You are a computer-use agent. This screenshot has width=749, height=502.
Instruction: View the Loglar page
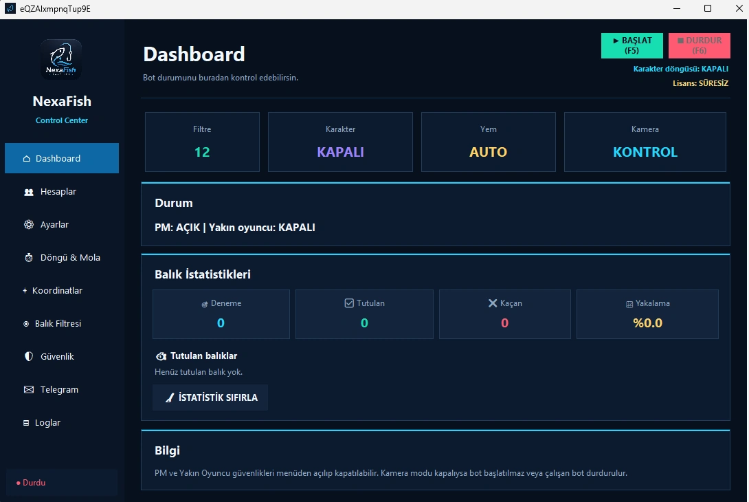click(62, 423)
